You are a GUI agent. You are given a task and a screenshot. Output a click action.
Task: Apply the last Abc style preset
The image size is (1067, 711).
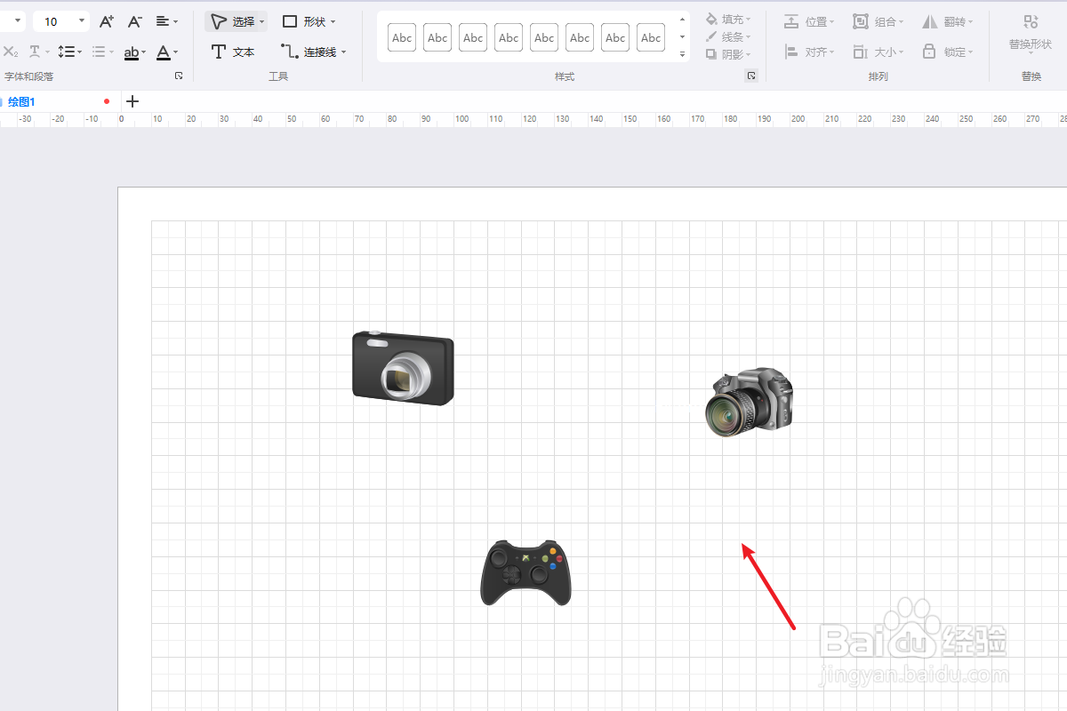pyautogui.click(x=651, y=37)
